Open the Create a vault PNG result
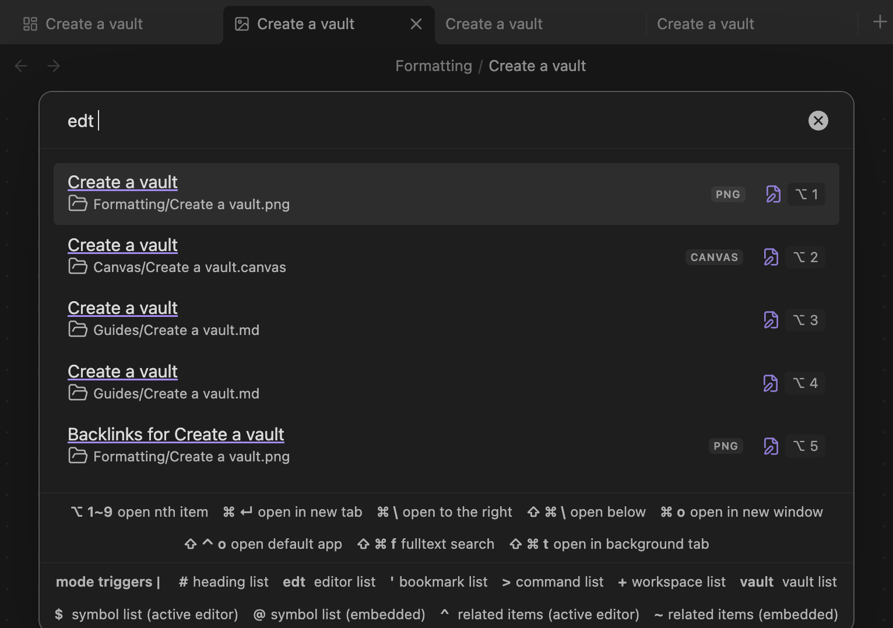The height and width of the screenshot is (628, 893). click(122, 182)
